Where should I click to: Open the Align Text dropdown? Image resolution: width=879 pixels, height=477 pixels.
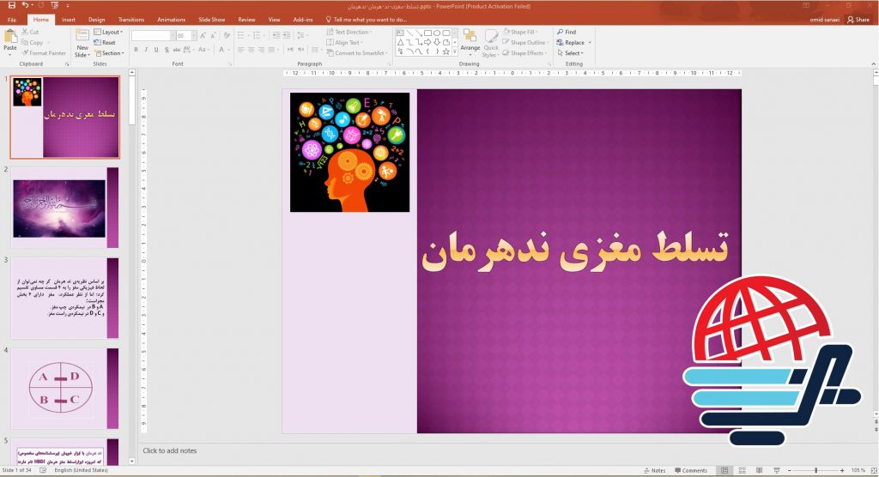pyautogui.click(x=345, y=43)
